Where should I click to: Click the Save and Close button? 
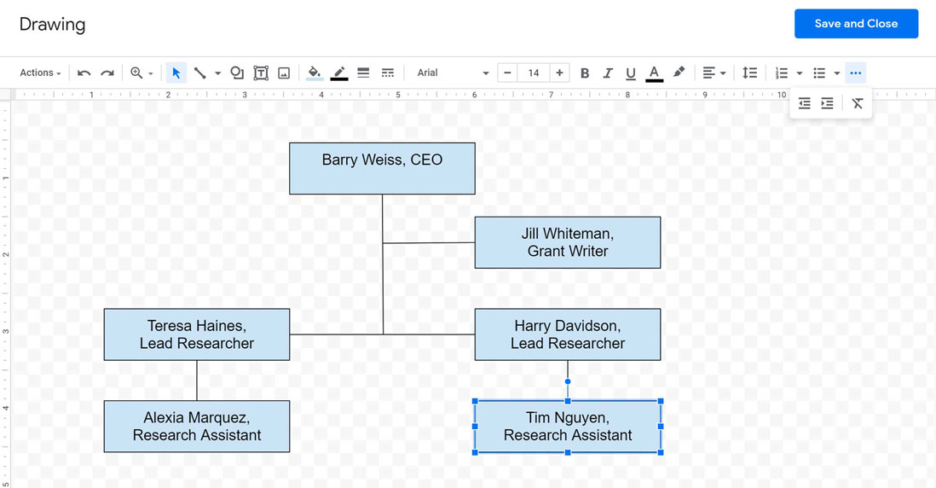(856, 24)
